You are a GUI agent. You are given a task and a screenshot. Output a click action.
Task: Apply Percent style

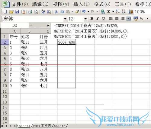pyautogui.click(x=141, y=19)
